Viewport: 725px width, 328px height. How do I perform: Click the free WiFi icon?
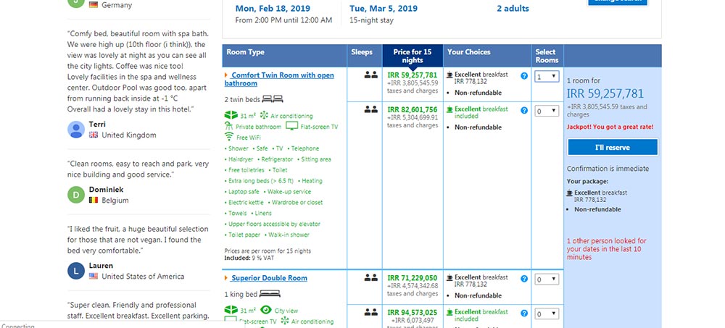point(229,137)
